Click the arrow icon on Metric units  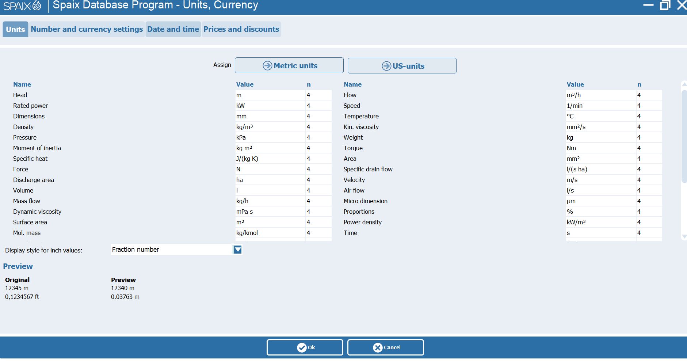click(267, 66)
